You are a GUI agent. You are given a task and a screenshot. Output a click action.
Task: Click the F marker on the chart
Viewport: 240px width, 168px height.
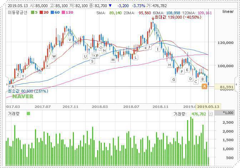(182, 71)
